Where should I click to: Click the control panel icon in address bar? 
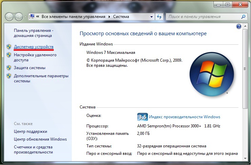click(x=32, y=17)
